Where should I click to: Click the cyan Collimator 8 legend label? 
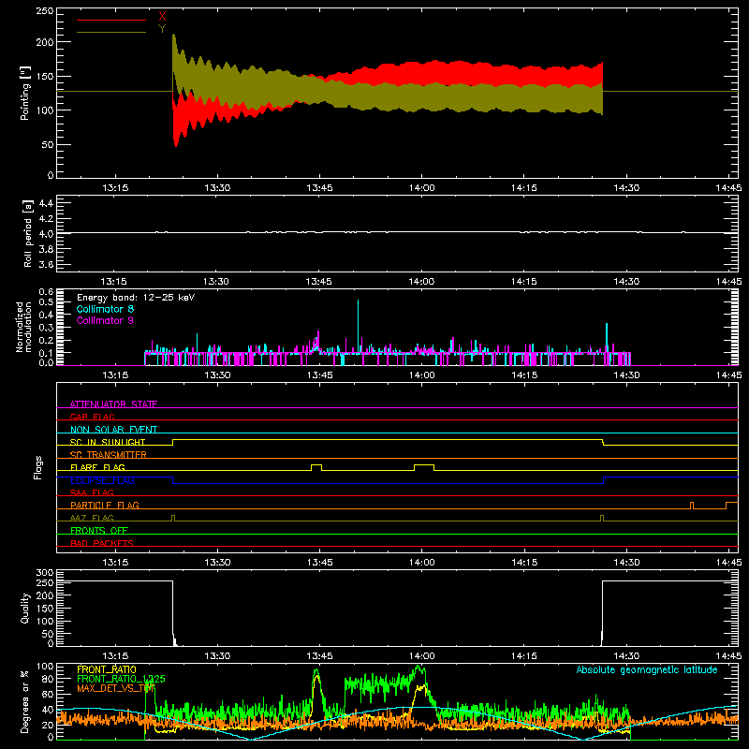[x=105, y=309]
